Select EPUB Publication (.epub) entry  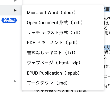point(63,73)
